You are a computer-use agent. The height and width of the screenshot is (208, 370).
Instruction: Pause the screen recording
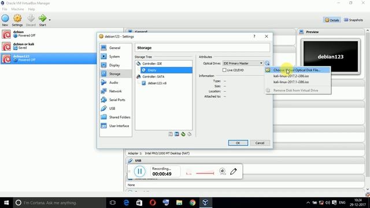coord(140,172)
